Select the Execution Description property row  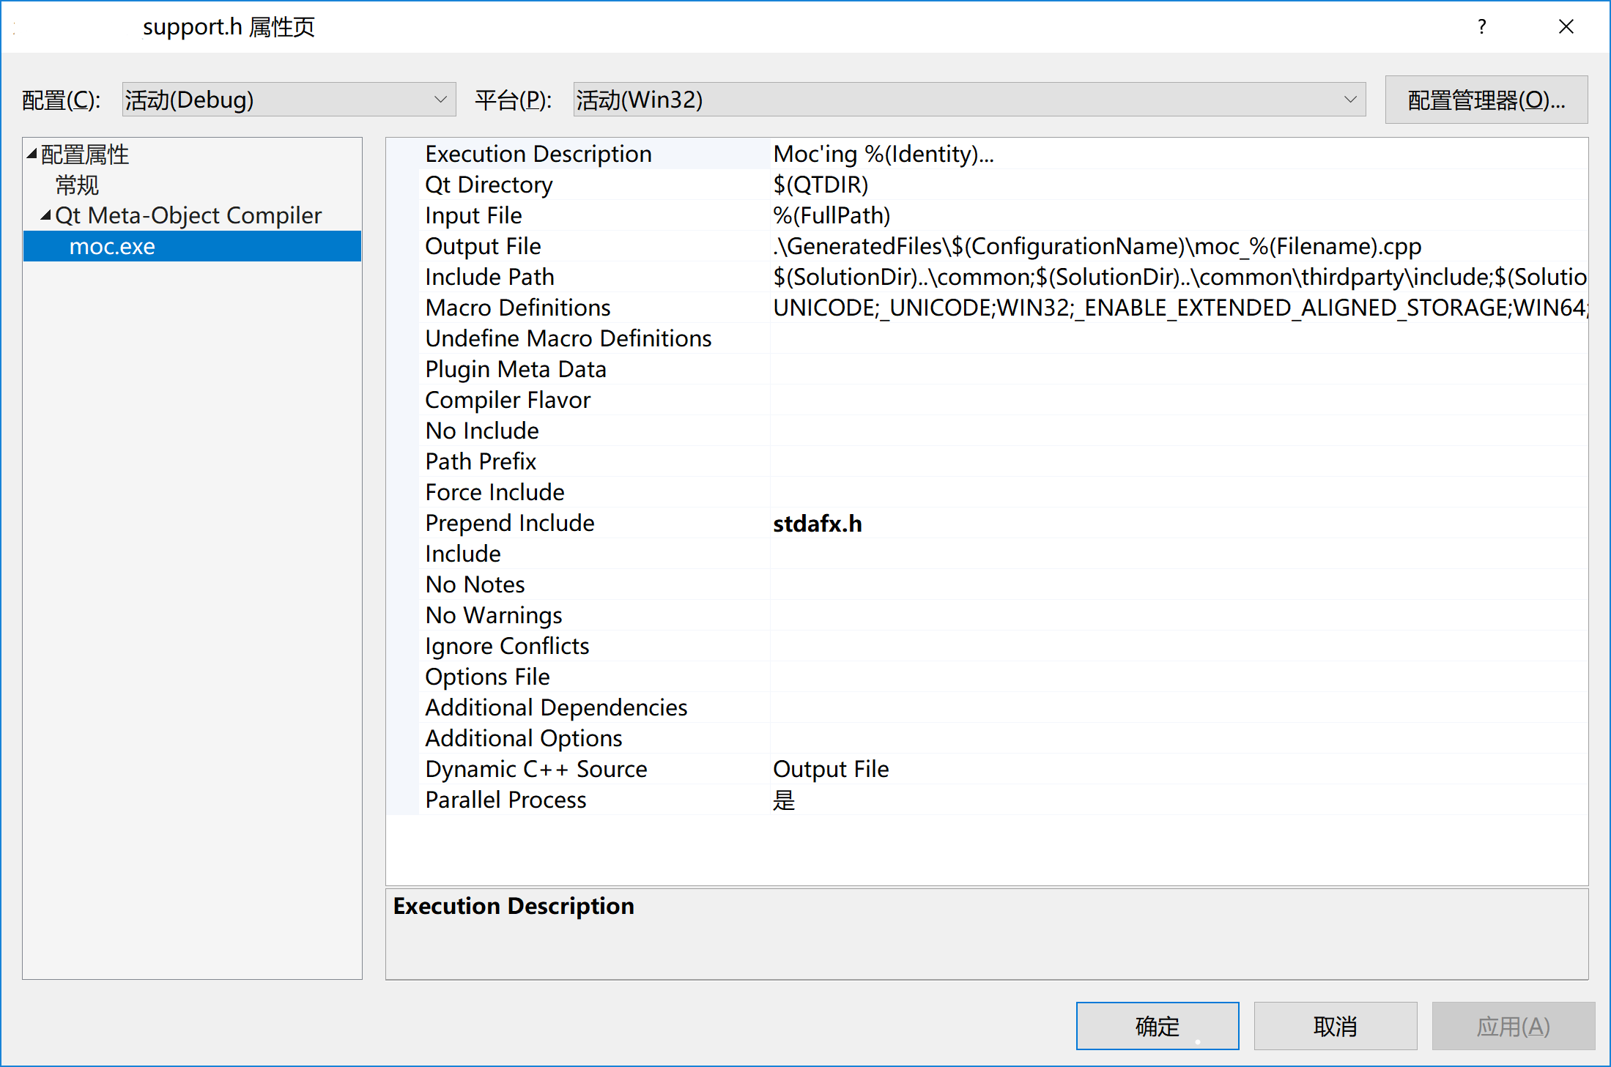click(538, 153)
